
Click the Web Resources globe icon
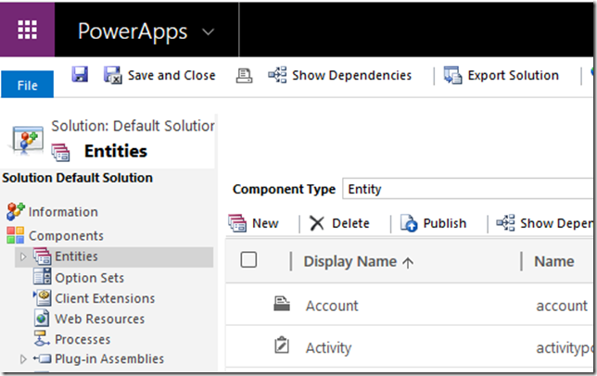[x=43, y=319]
